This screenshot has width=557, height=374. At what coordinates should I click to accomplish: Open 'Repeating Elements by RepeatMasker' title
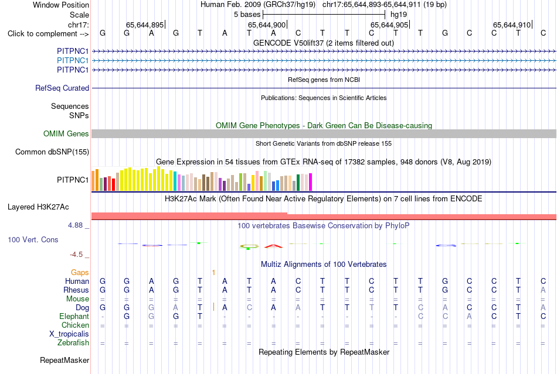click(324, 352)
